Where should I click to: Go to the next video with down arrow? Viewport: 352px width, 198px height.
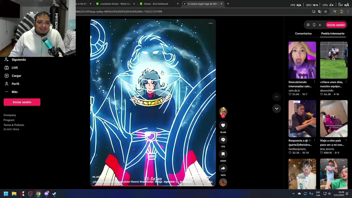tap(277, 109)
